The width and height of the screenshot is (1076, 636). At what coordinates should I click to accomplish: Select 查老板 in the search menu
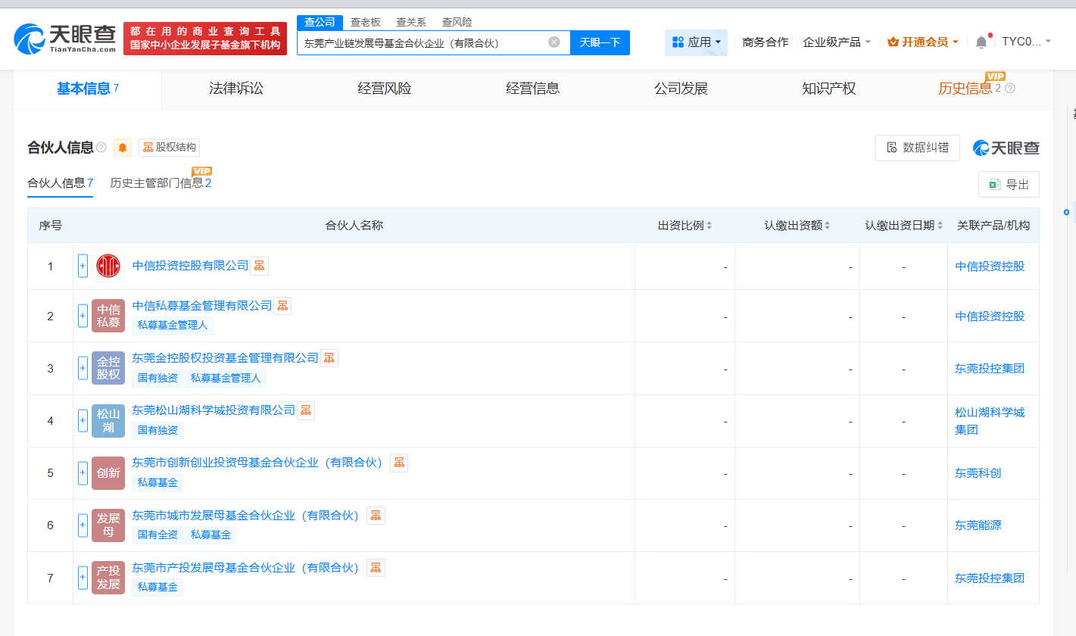point(364,22)
